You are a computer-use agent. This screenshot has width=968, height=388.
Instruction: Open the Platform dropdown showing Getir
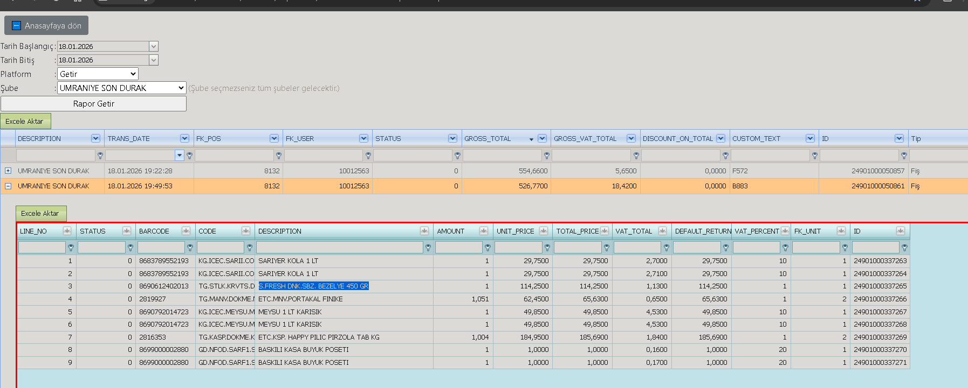(x=98, y=74)
